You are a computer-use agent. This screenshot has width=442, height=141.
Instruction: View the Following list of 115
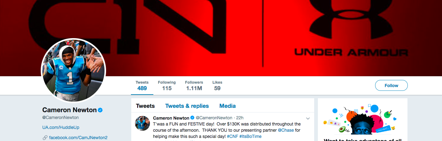click(167, 86)
